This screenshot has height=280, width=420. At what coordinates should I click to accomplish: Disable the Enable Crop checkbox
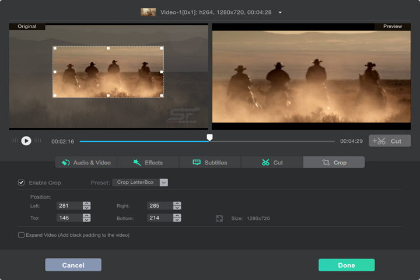(22, 183)
